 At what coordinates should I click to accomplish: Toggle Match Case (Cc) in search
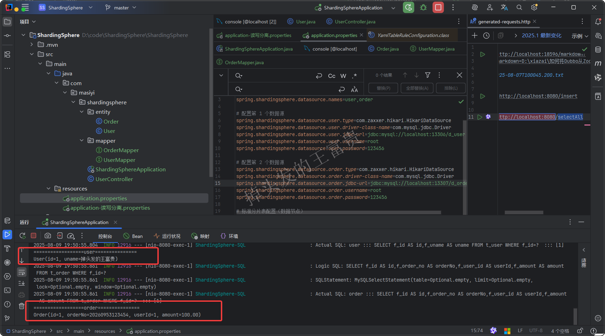(x=332, y=76)
